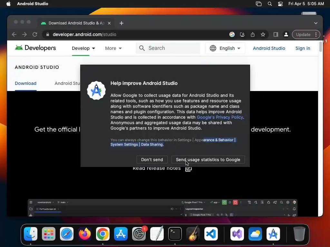Go back in Chrome browser
The height and width of the screenshot is (247, 330).
[x=14, y=34]
